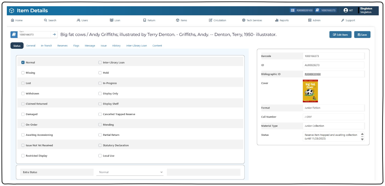This screenshot has width=385, height=186.
Task: Tick the Missing status checkbox
Action: (23, 73)
